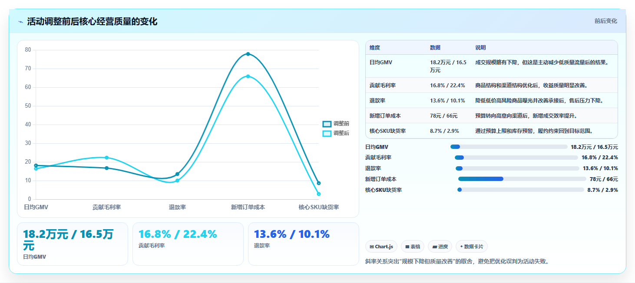Click the 核心SKU缺货率 table row label
This screenshot has width=635, height=283.
(x=387, y=131)
